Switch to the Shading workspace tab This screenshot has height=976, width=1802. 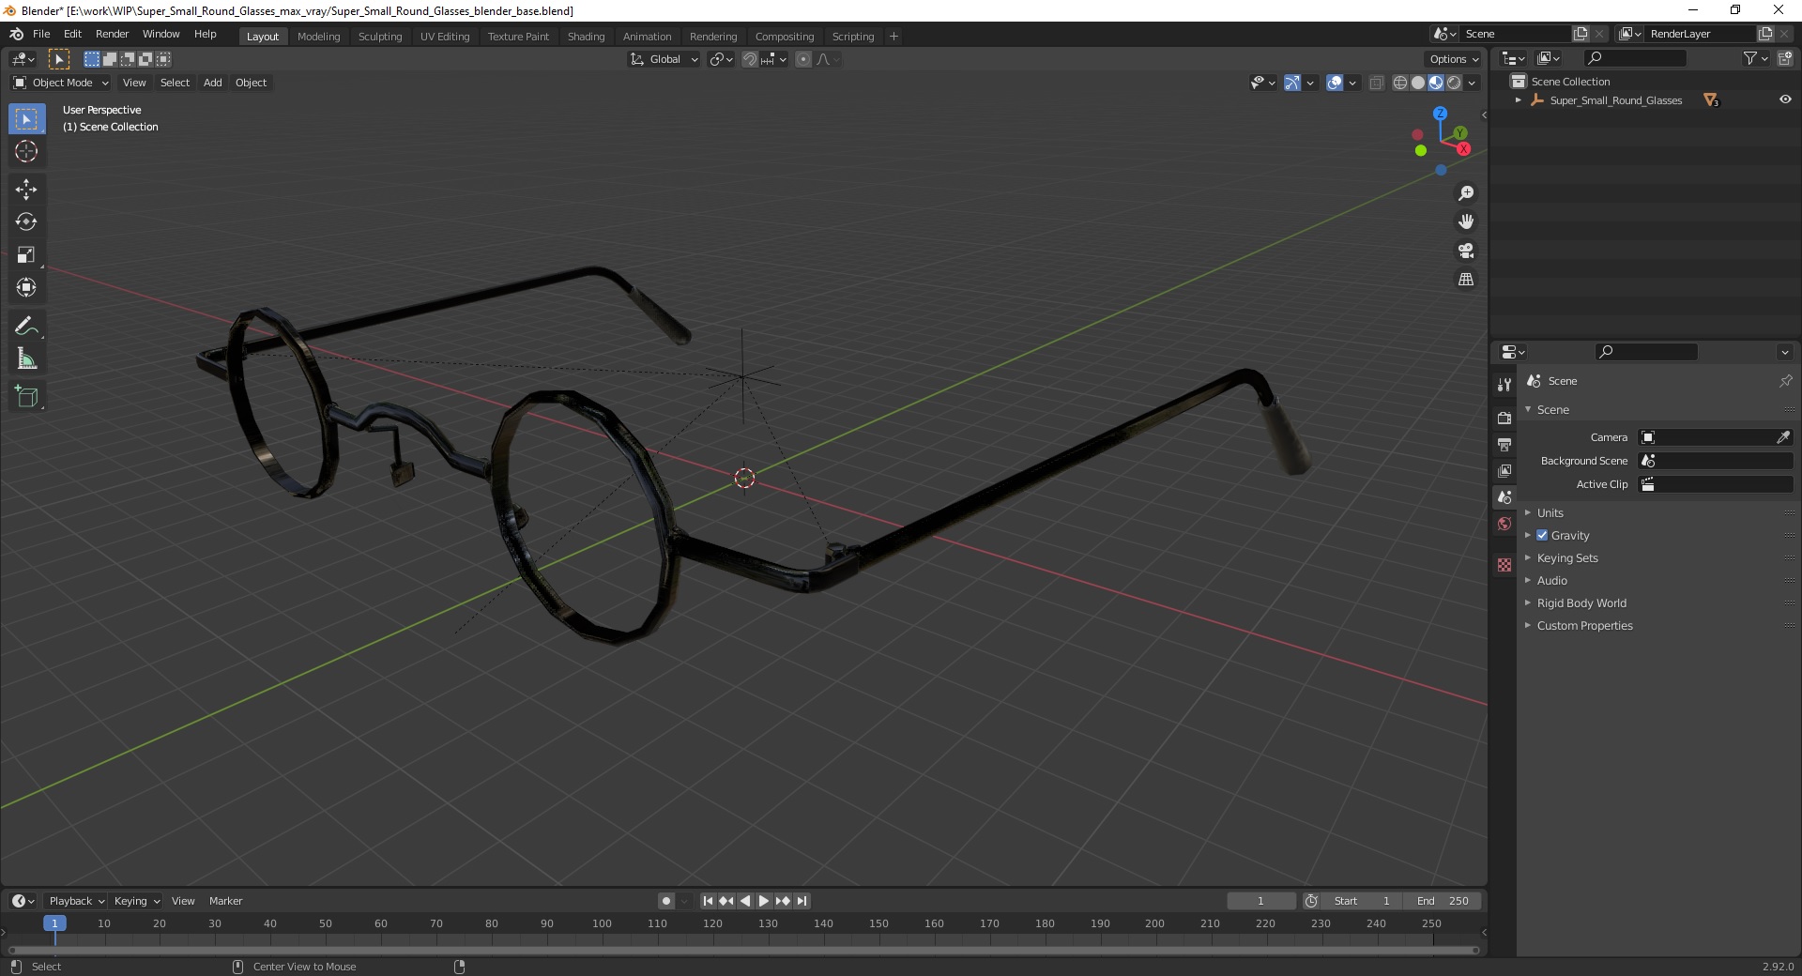586,37
